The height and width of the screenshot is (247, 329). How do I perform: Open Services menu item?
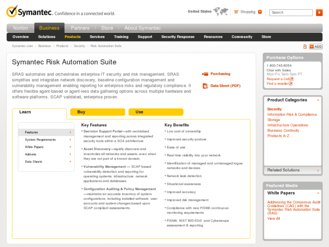click(97, 37)
